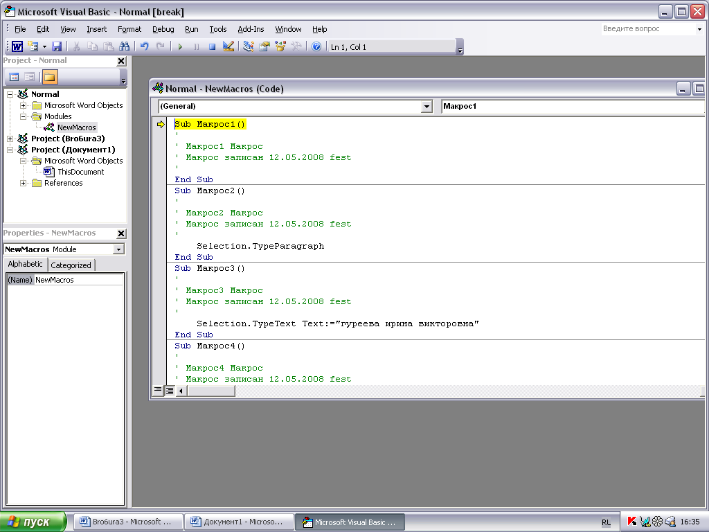Open the Object Browser icon
Image resolution: width=709 pixels, height=532 pixels.
tap(280, 46)
